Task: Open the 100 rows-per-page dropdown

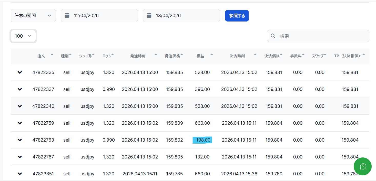Action: tap(23, 36)
